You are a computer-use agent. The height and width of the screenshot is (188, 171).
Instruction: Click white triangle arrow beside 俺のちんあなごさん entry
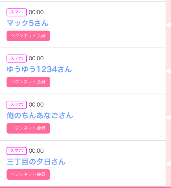(168, 117)
